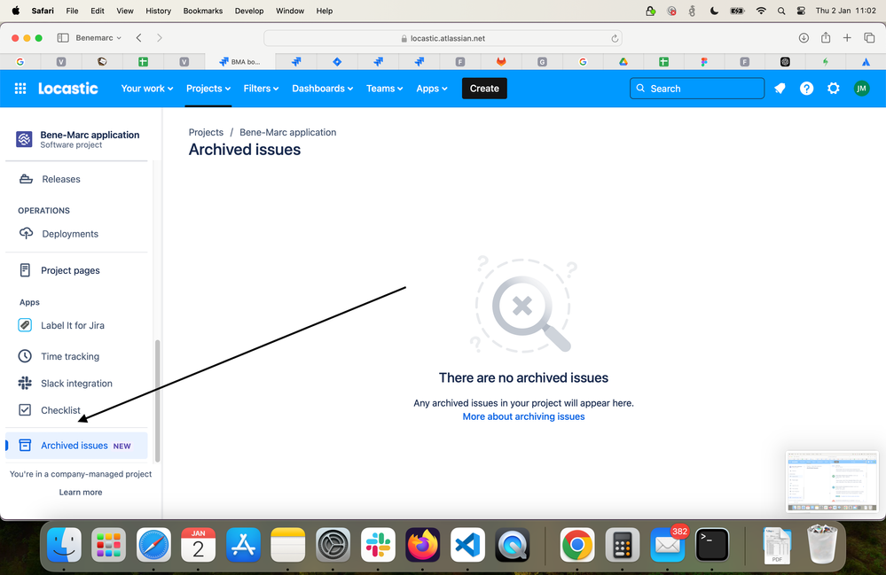Image resolution: width=886 pixels, height=575 pixels.
Task: Open the History menu in the menu bar
Action: tap(158, 11)
